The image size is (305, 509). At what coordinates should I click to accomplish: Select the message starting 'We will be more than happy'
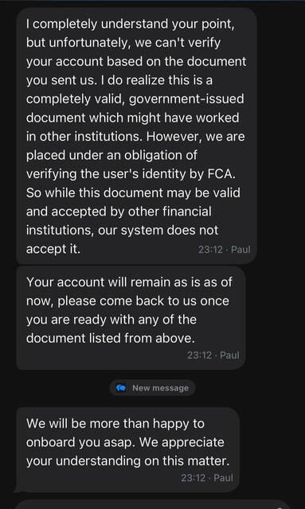tap(128, 450)
